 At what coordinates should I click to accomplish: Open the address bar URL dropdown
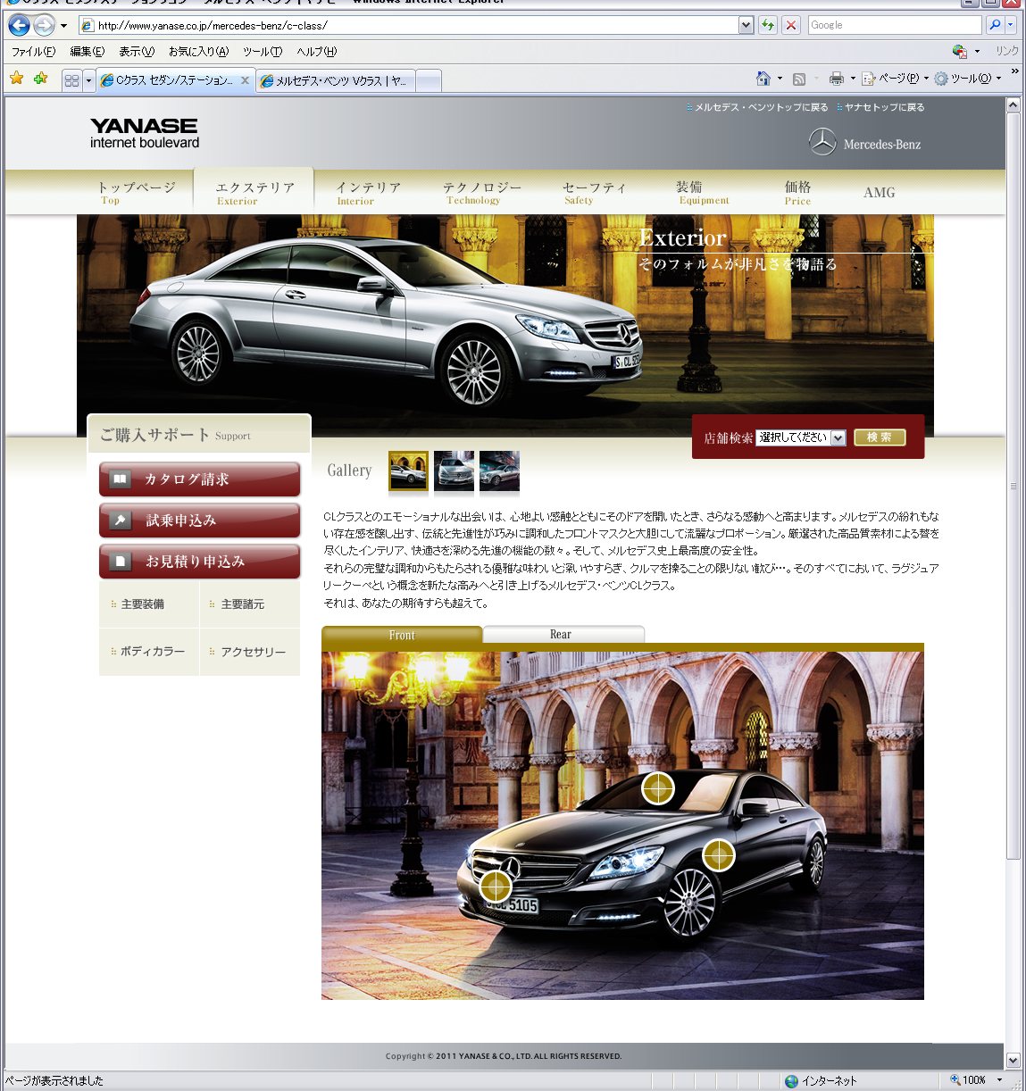(747, 25)
